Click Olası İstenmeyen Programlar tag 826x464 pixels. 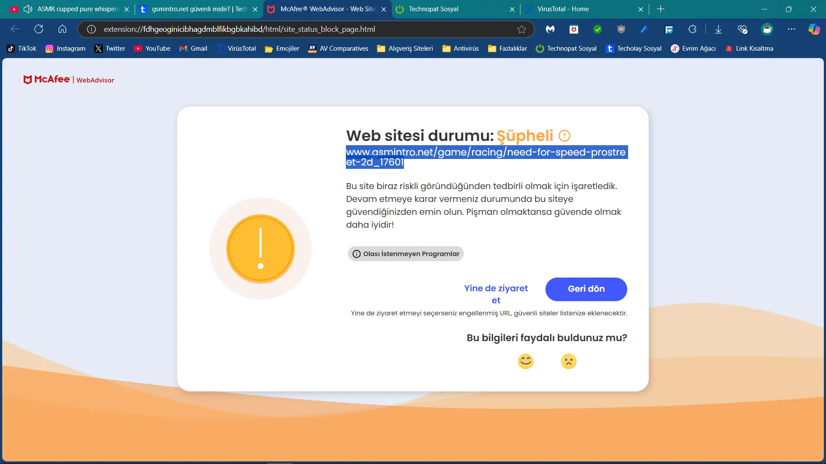click(406, 254)
